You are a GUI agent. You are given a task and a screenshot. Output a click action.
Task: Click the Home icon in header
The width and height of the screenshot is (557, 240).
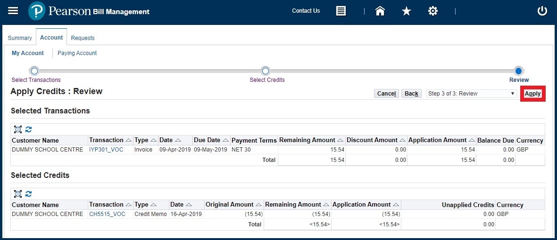(x=380, y=11)
